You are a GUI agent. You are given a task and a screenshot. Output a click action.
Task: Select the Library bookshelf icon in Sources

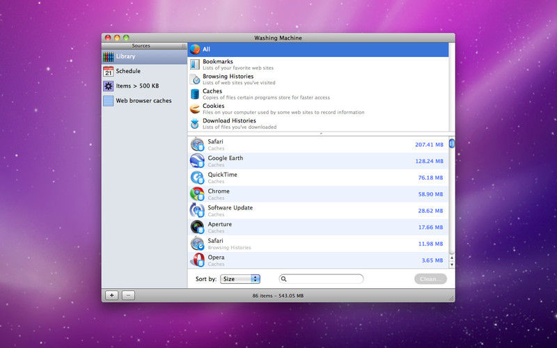click(108, 56)
